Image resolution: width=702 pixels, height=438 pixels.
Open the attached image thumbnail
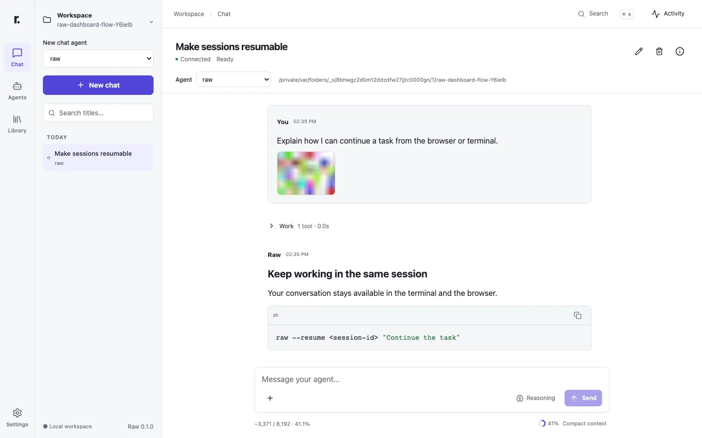(306, 173)
